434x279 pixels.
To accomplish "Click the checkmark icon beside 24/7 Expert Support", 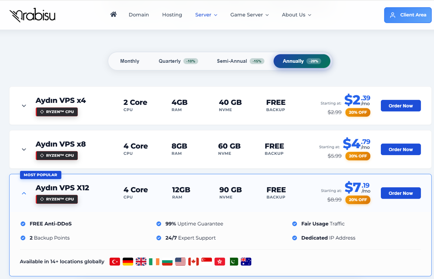I will point(158,238).
